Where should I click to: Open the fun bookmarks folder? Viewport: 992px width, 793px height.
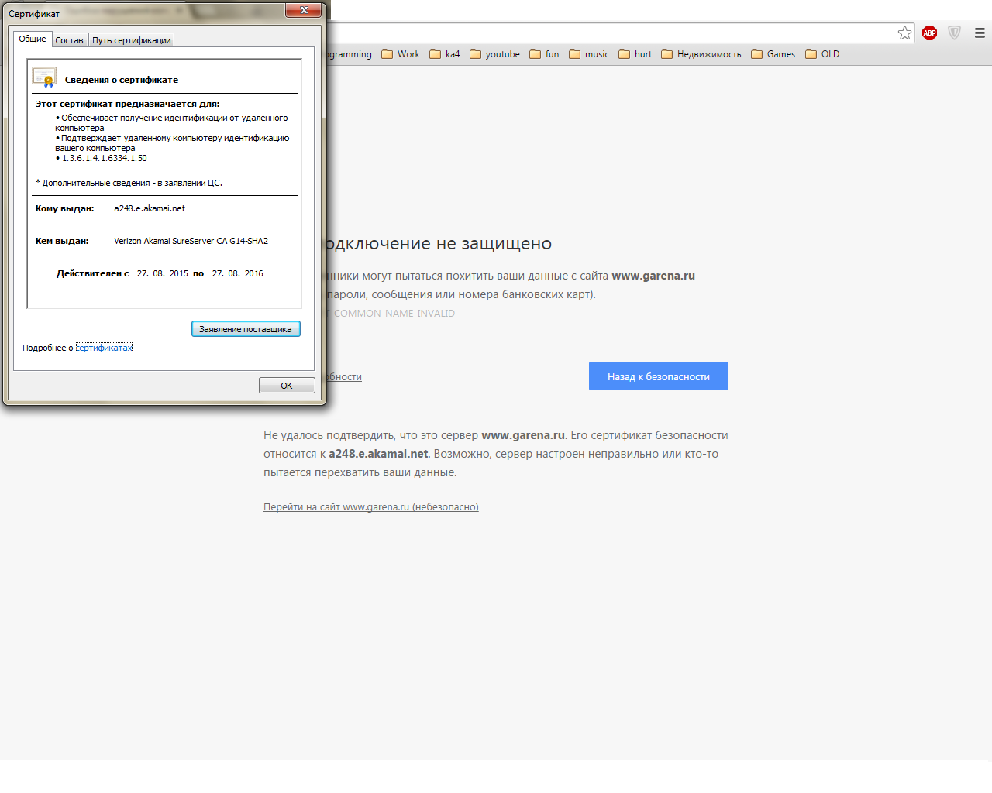pos(544,54)
